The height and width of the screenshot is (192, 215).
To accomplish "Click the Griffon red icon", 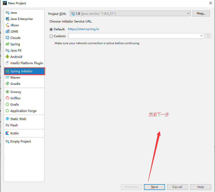I will point(7,98).
